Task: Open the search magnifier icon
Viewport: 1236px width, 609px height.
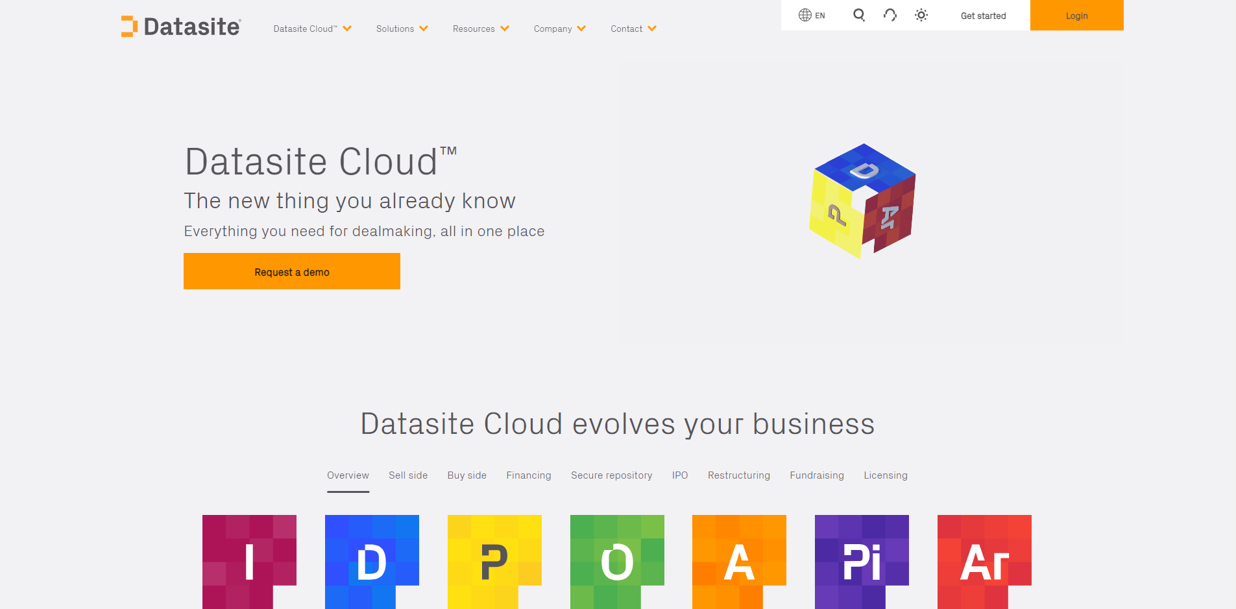Action: pyautogui.click(x=859, y=15)
